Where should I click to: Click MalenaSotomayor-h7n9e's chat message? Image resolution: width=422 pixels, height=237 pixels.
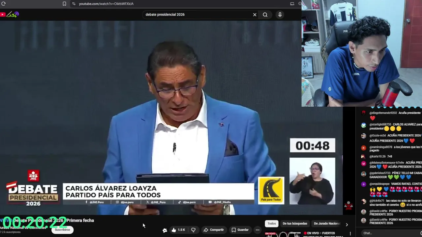click(395, 165)
